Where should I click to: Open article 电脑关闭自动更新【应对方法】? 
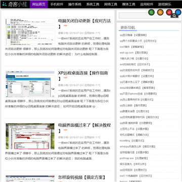[x=84, y=24]
